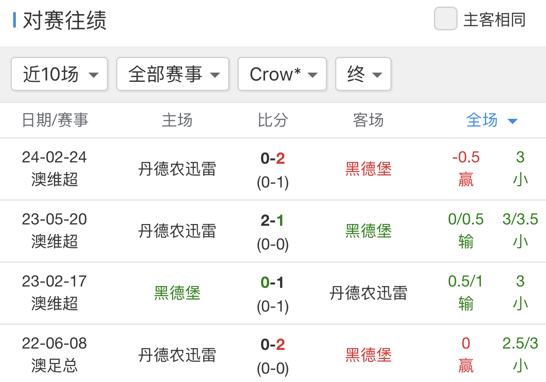Click the 对赛往绩 section title
The image size is (546, 382).
tap(65, 20)
